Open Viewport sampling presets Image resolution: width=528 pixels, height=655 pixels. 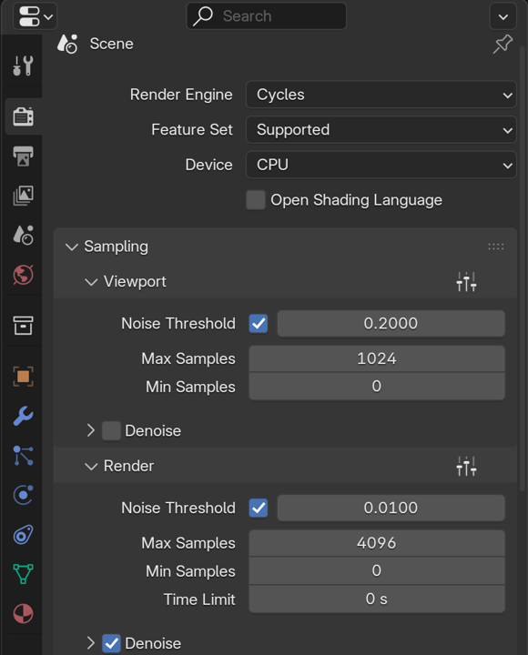[x=466, y=281]
